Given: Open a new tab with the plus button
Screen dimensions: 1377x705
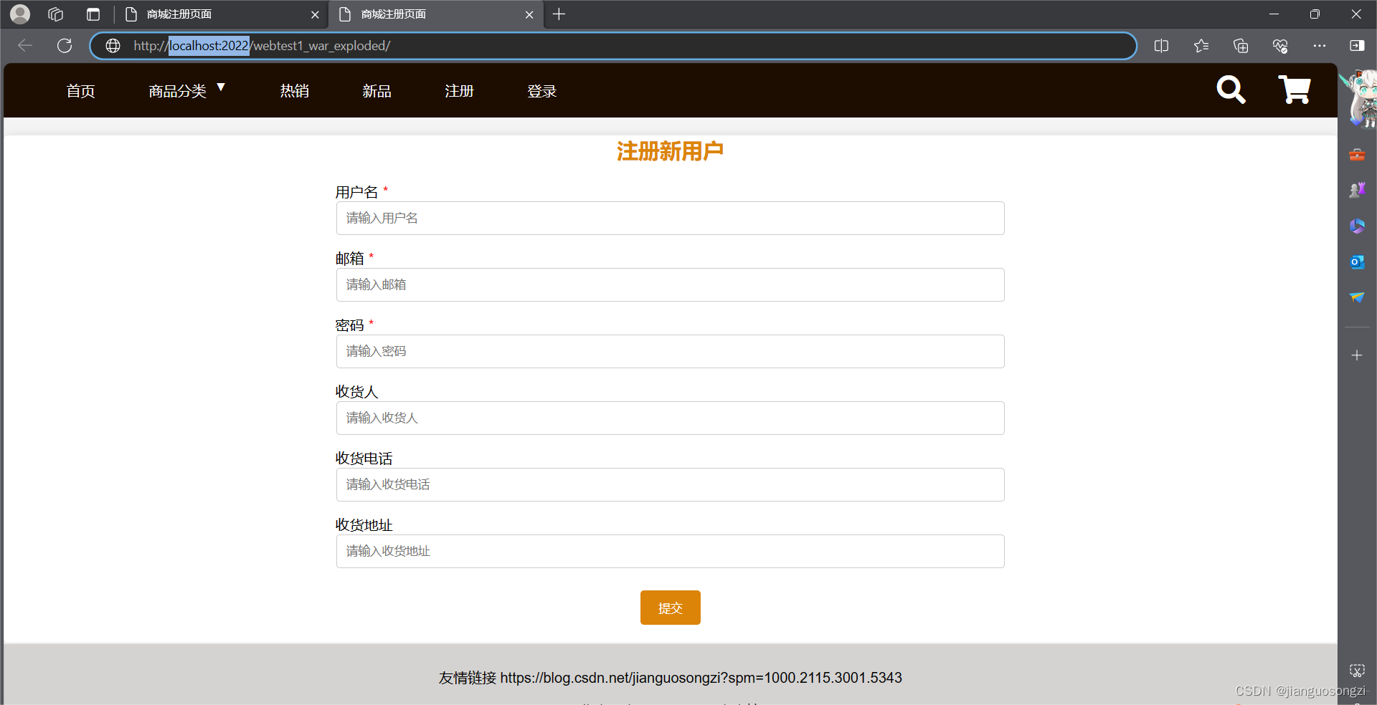Looking at the screenshot, I should tap(559, 14).
